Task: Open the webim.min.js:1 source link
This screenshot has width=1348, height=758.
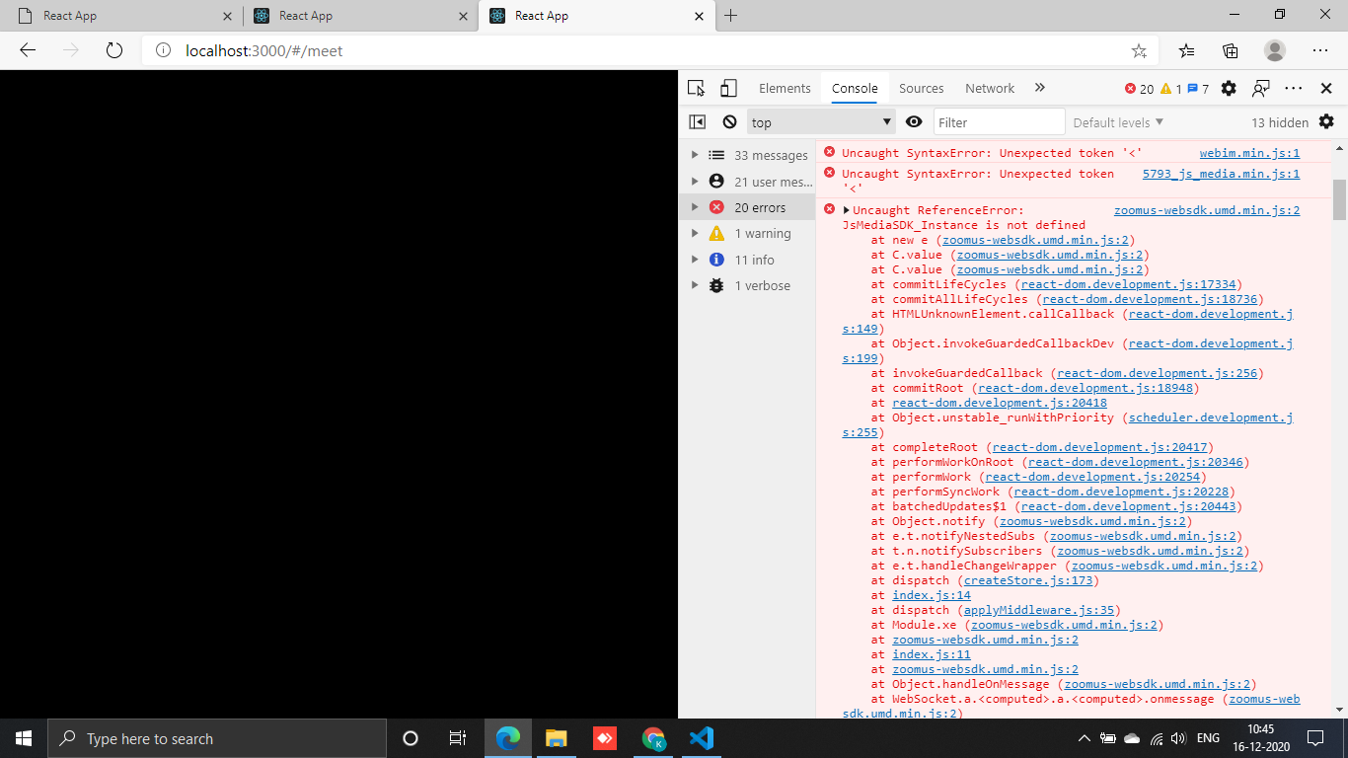Action: 1249,153
